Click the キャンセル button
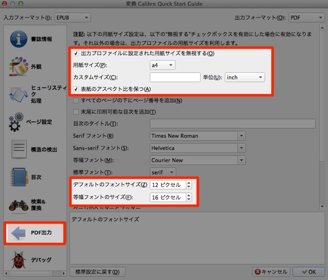 coord(271,272)
